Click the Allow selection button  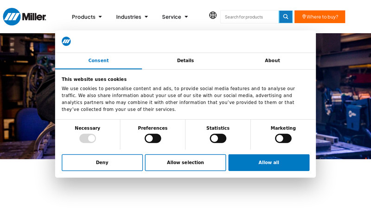185,163
